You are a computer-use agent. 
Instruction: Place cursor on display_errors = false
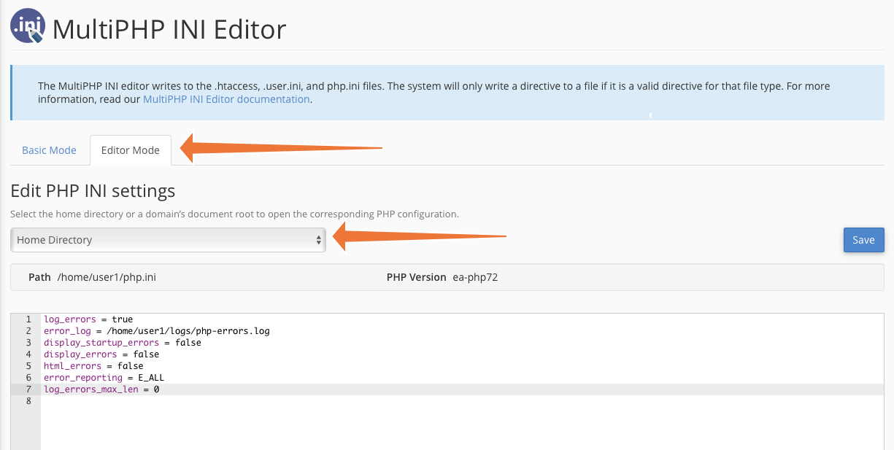point(96,354)
